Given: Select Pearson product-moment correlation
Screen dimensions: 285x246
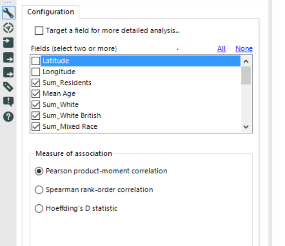Looking at the screenshot, I should [x=39, y=171].
